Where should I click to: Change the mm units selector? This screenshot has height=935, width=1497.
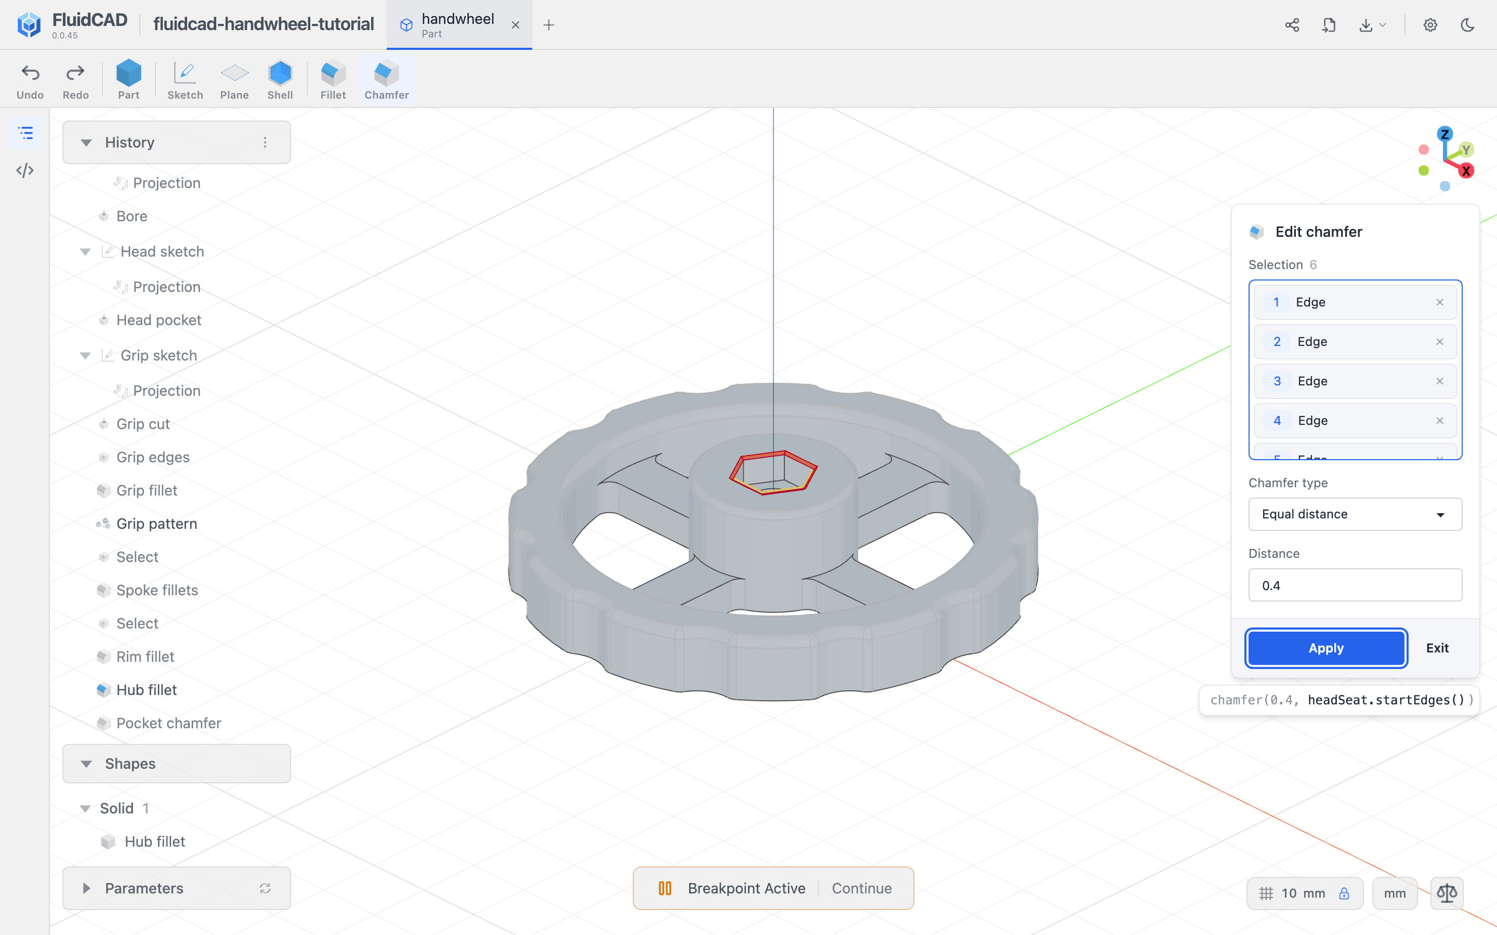point(1394,893)
